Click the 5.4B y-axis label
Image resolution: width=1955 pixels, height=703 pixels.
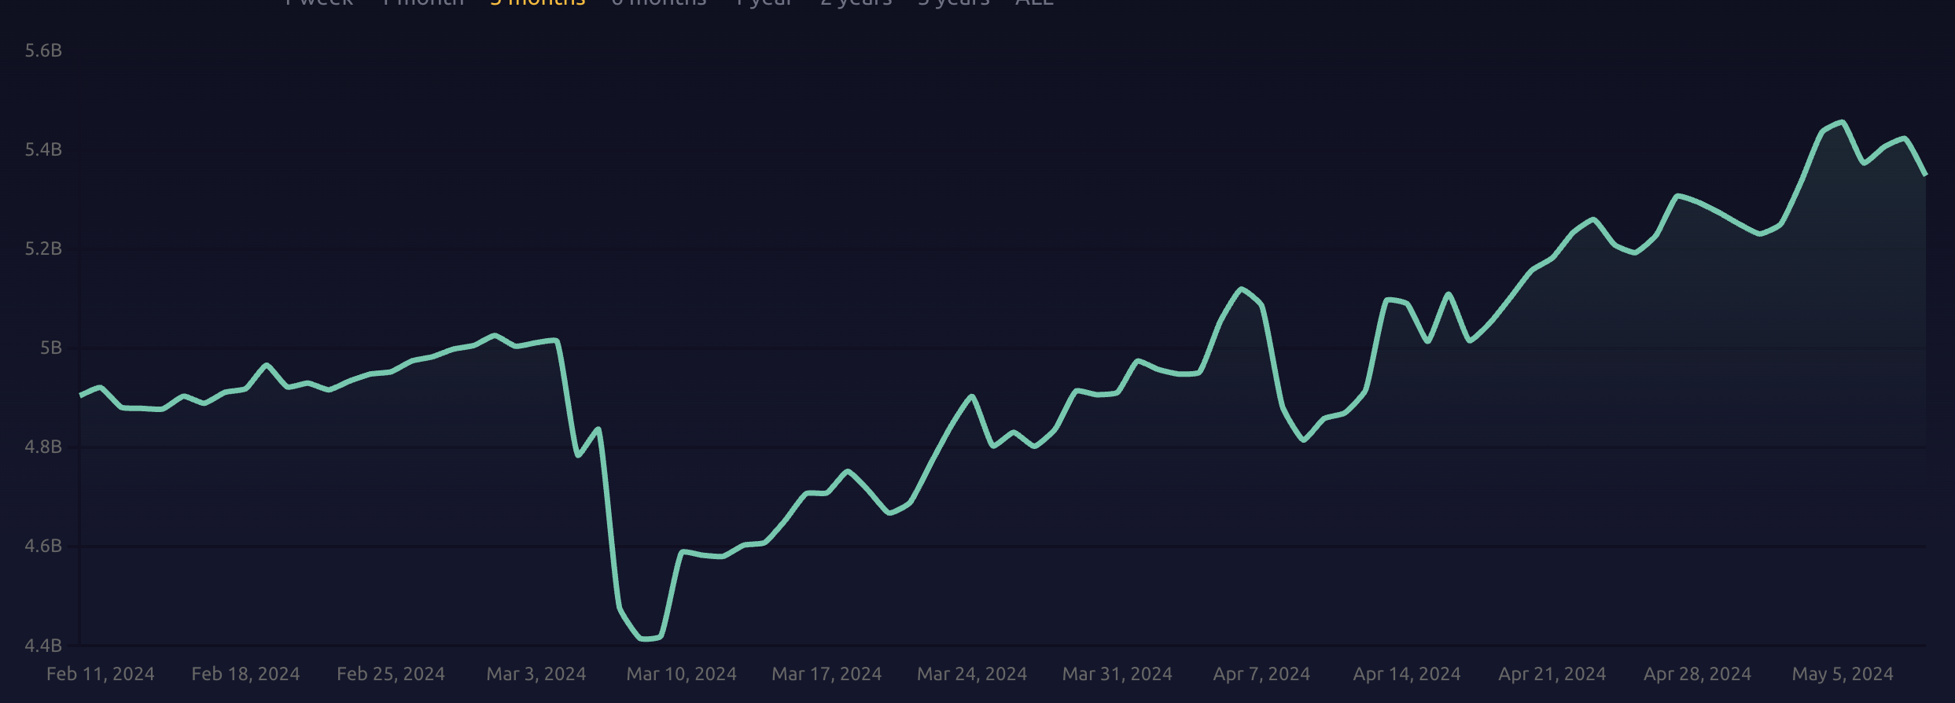[x=43, y=150]
